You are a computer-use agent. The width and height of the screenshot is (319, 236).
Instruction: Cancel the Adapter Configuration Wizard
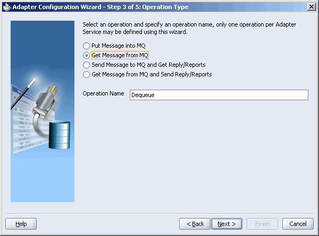click(298, 224)
